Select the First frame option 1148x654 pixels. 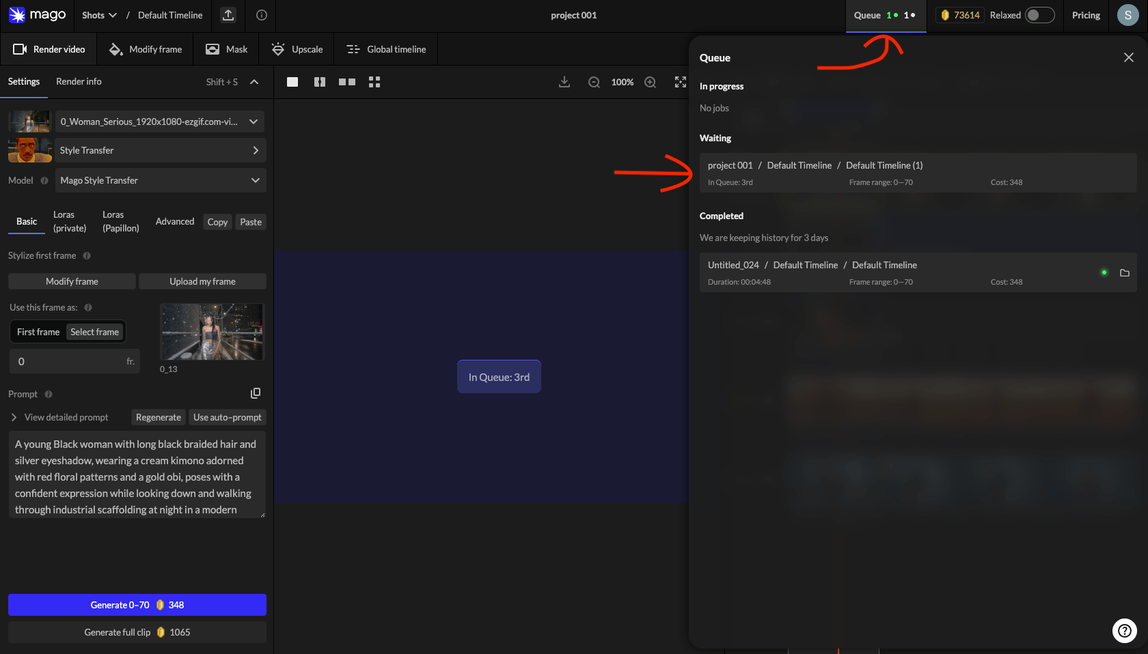pyautogui.click(x=38, y=332)
